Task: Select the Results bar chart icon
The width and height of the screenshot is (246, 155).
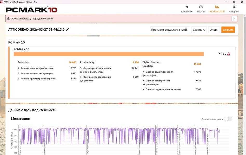Action: (x=217, y=7)
